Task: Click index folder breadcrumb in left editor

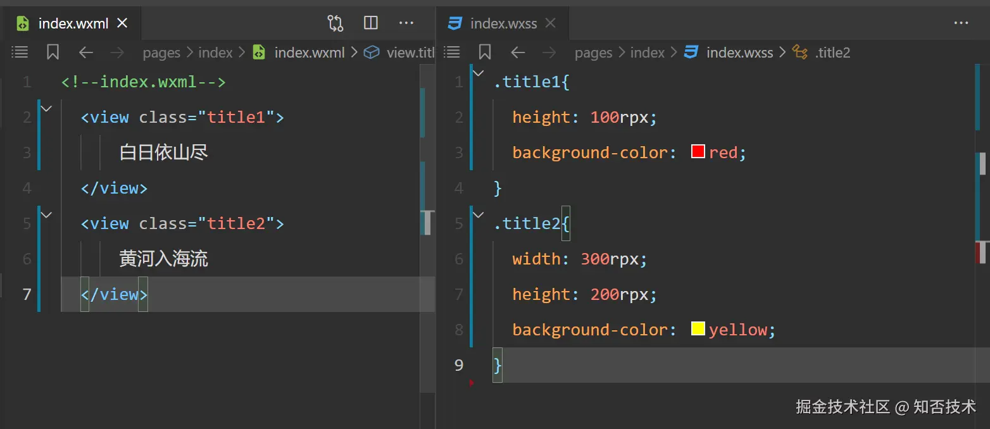Action: click(215, 53)
